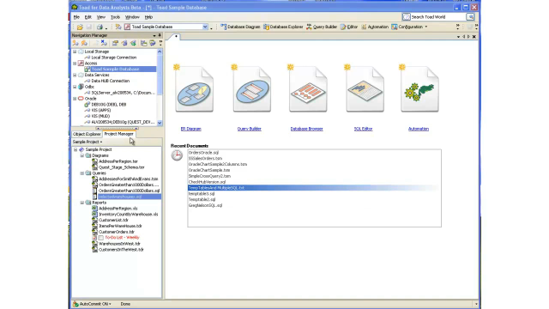Click the Automation link under gears icon

point(419,129)
